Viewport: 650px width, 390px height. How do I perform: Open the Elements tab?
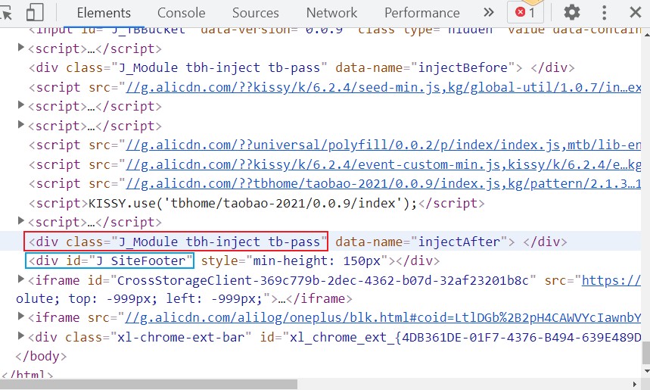pos(104,13)
